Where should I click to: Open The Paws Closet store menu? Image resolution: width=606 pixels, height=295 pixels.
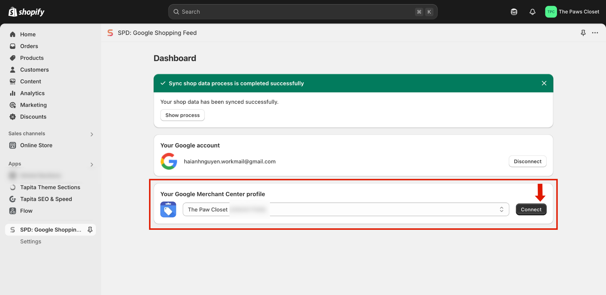572,12
